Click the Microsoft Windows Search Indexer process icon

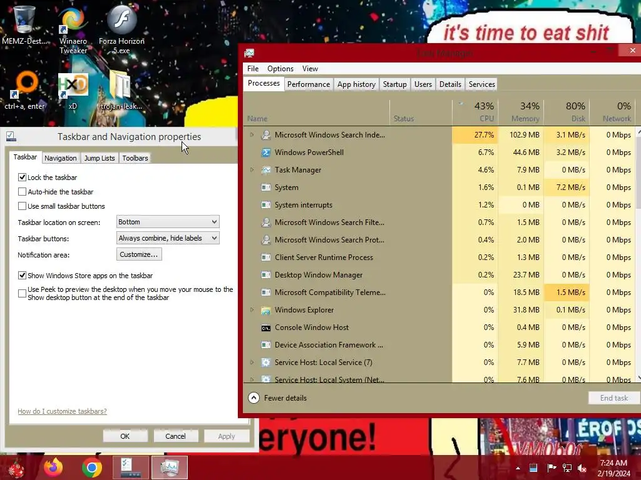pyautogui.click(x=265, y=135)
